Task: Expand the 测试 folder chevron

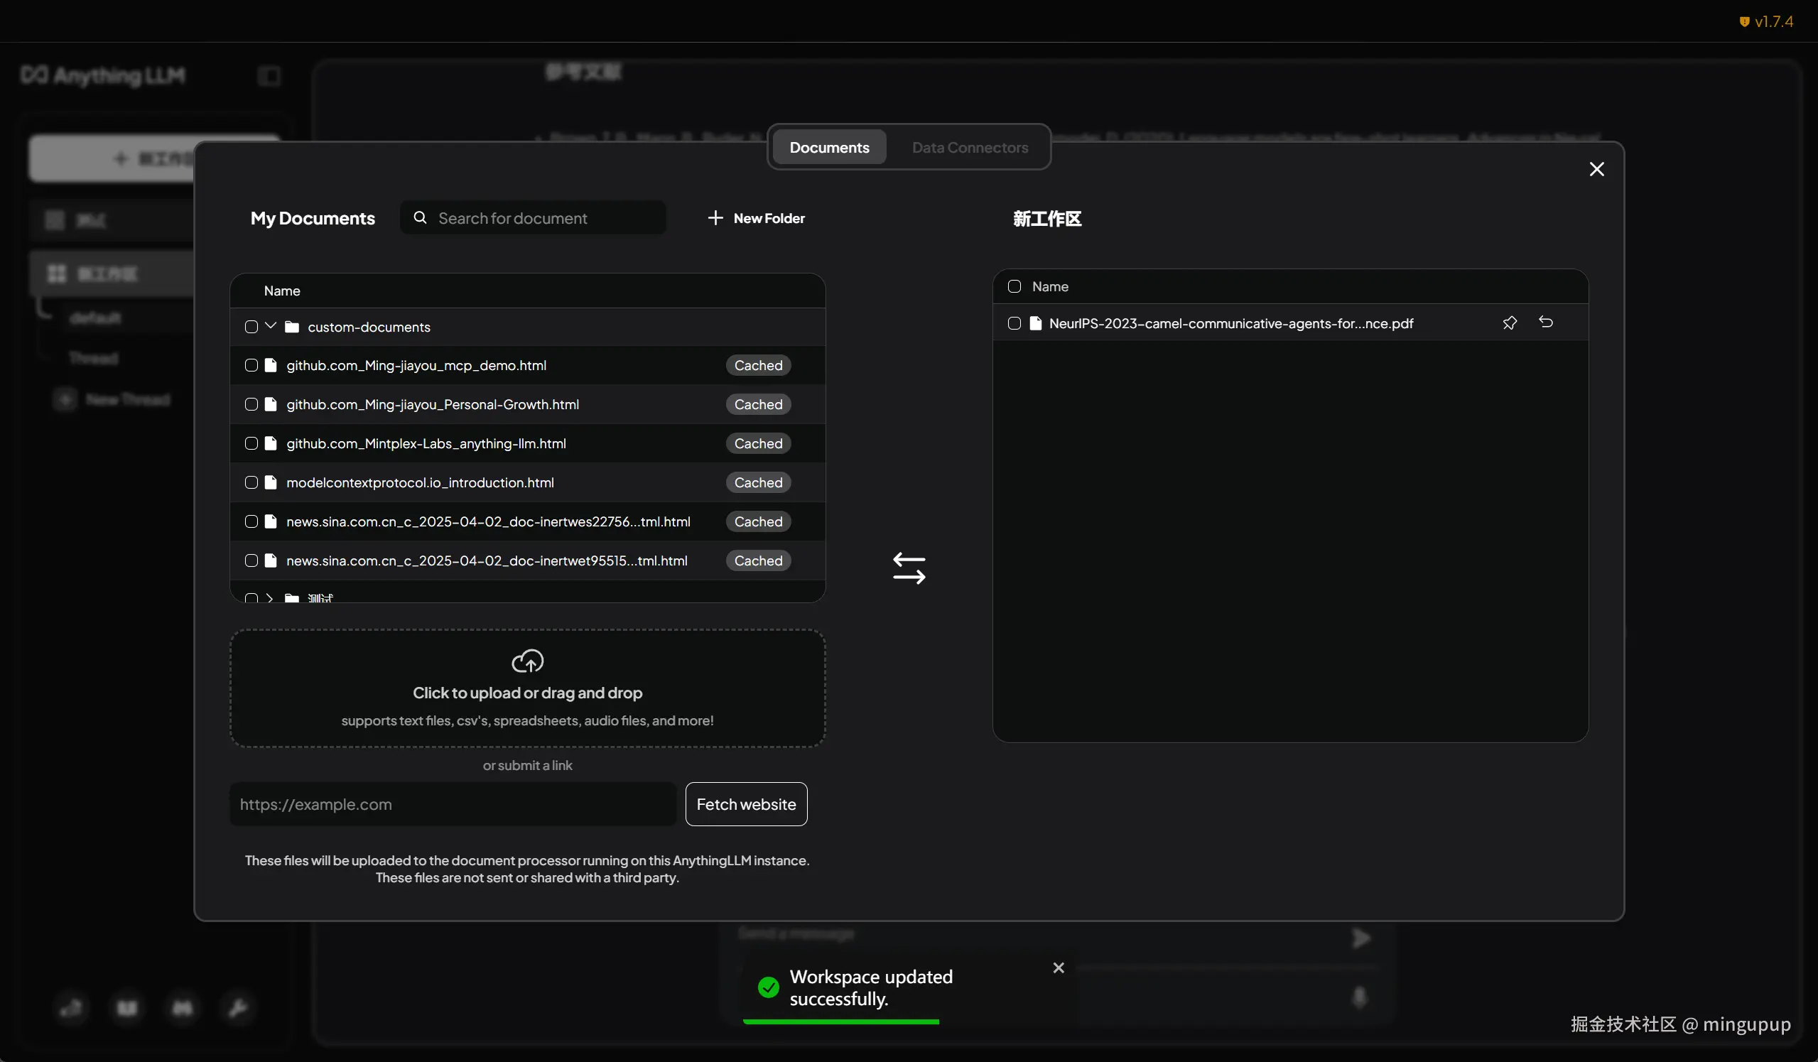Action: (x=271, y=598)
